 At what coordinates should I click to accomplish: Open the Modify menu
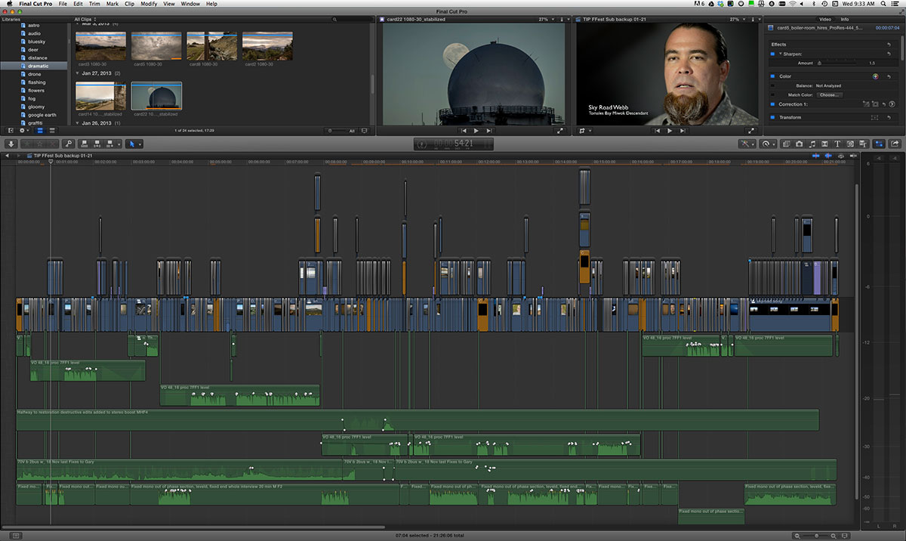(149, 4)
